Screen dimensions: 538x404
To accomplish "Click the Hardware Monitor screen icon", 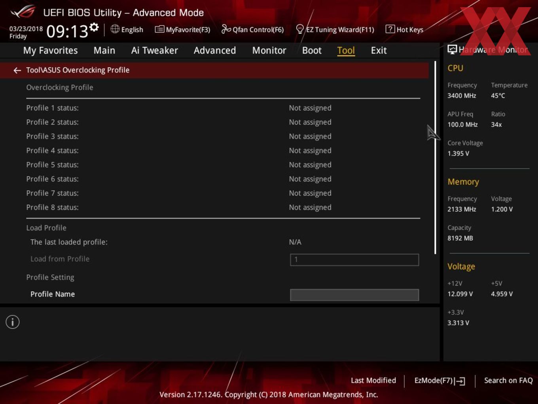I will 452,50.
